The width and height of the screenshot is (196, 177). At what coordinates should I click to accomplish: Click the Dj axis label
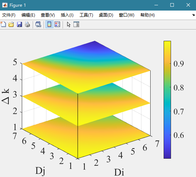click(40, 171)
